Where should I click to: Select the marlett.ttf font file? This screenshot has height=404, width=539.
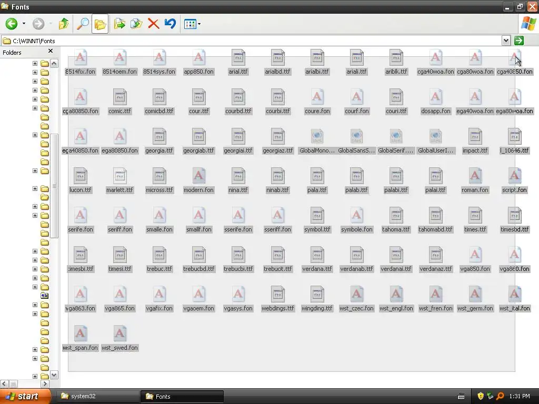point(119,181)
